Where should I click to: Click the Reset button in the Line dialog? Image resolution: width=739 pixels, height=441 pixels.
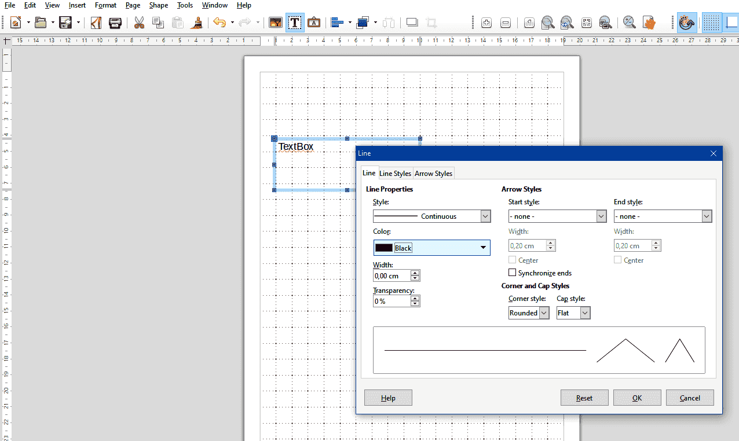(584, 398)
